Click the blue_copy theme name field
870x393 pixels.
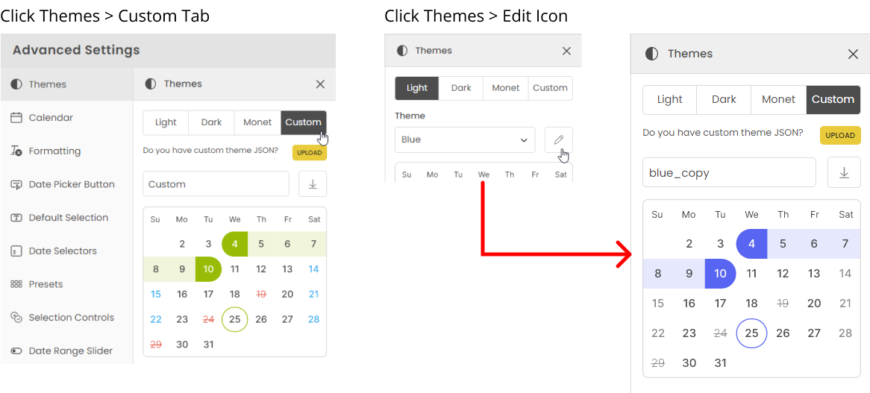click(729, 172)
